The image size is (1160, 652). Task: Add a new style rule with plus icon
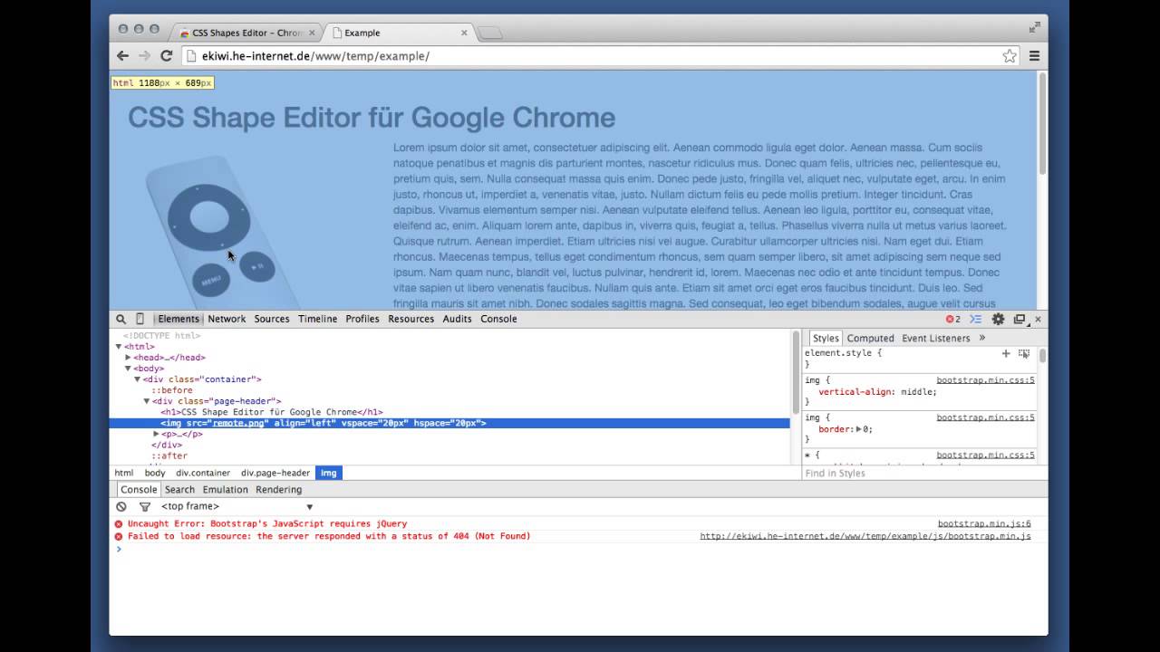click(1006, 353)
